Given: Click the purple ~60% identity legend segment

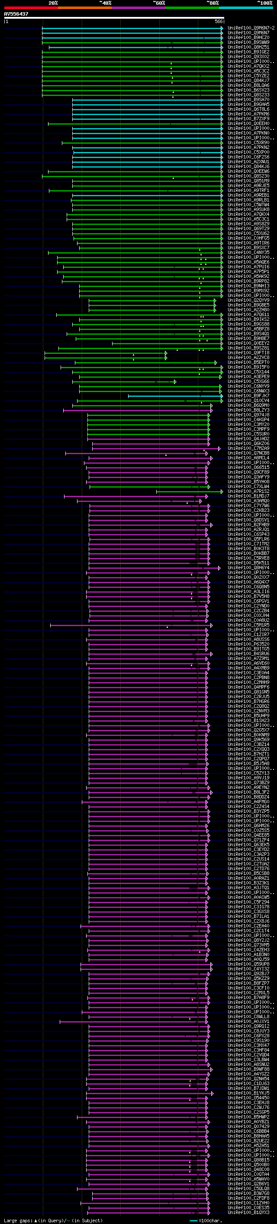Looking at the screenshot, I should click(139, 8).
